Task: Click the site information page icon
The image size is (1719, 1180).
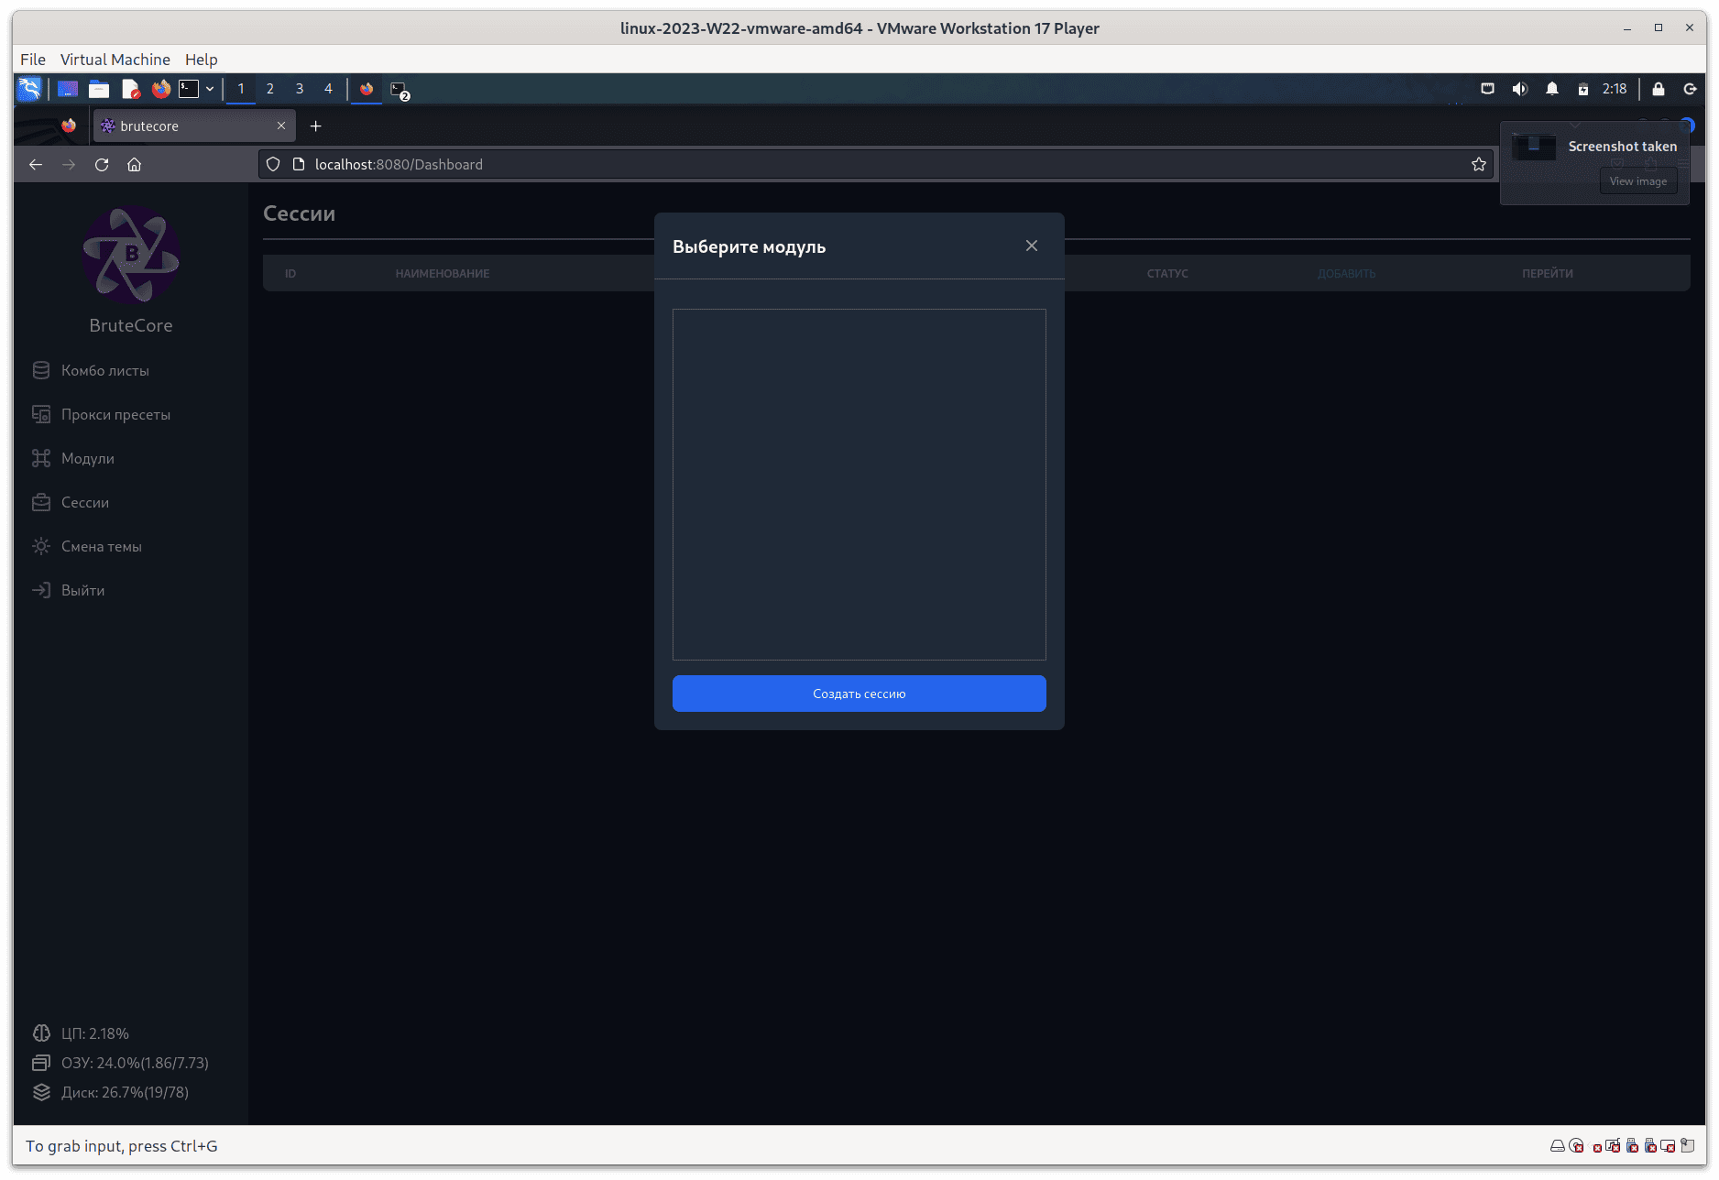Action: [298, 164]
